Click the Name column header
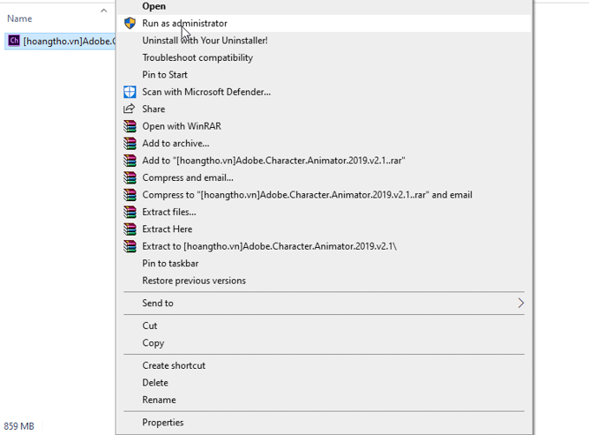Viewport: 589px width, 435px height. 19,18
